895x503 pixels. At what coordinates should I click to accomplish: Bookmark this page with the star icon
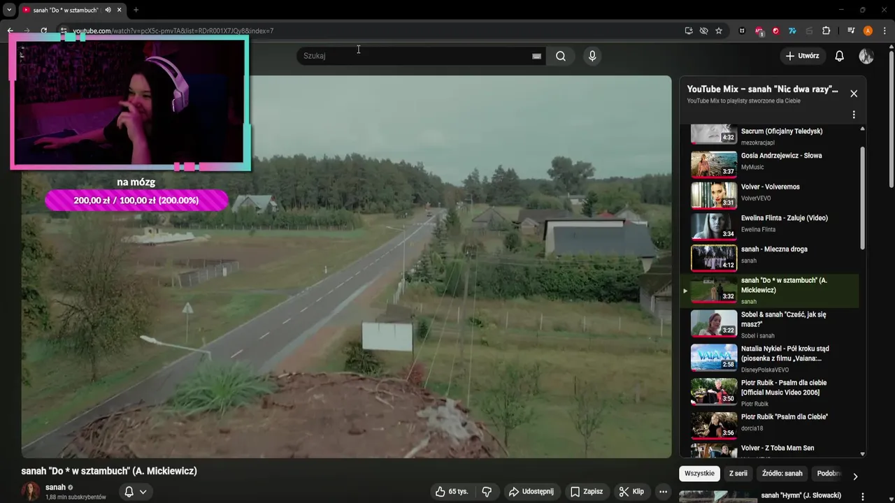pos(719,31)
